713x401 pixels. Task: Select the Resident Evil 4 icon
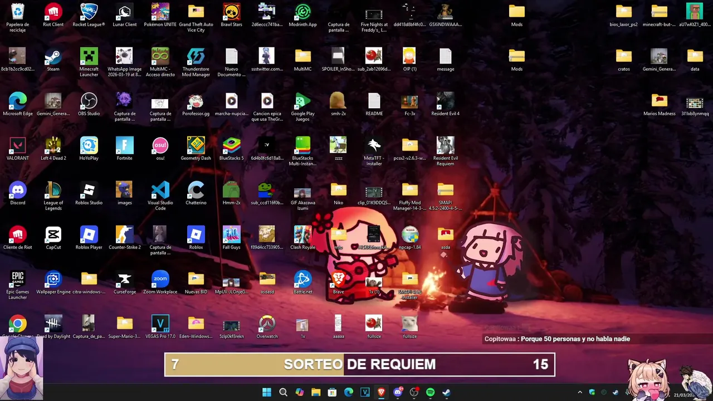point(445,104)
